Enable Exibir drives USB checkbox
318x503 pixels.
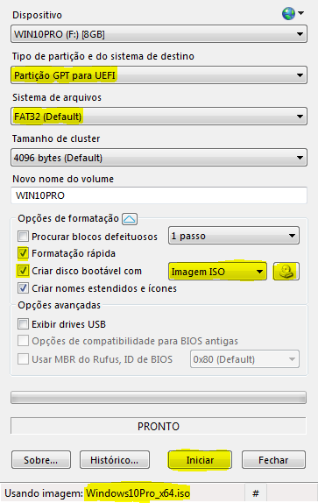click(23, 323)
